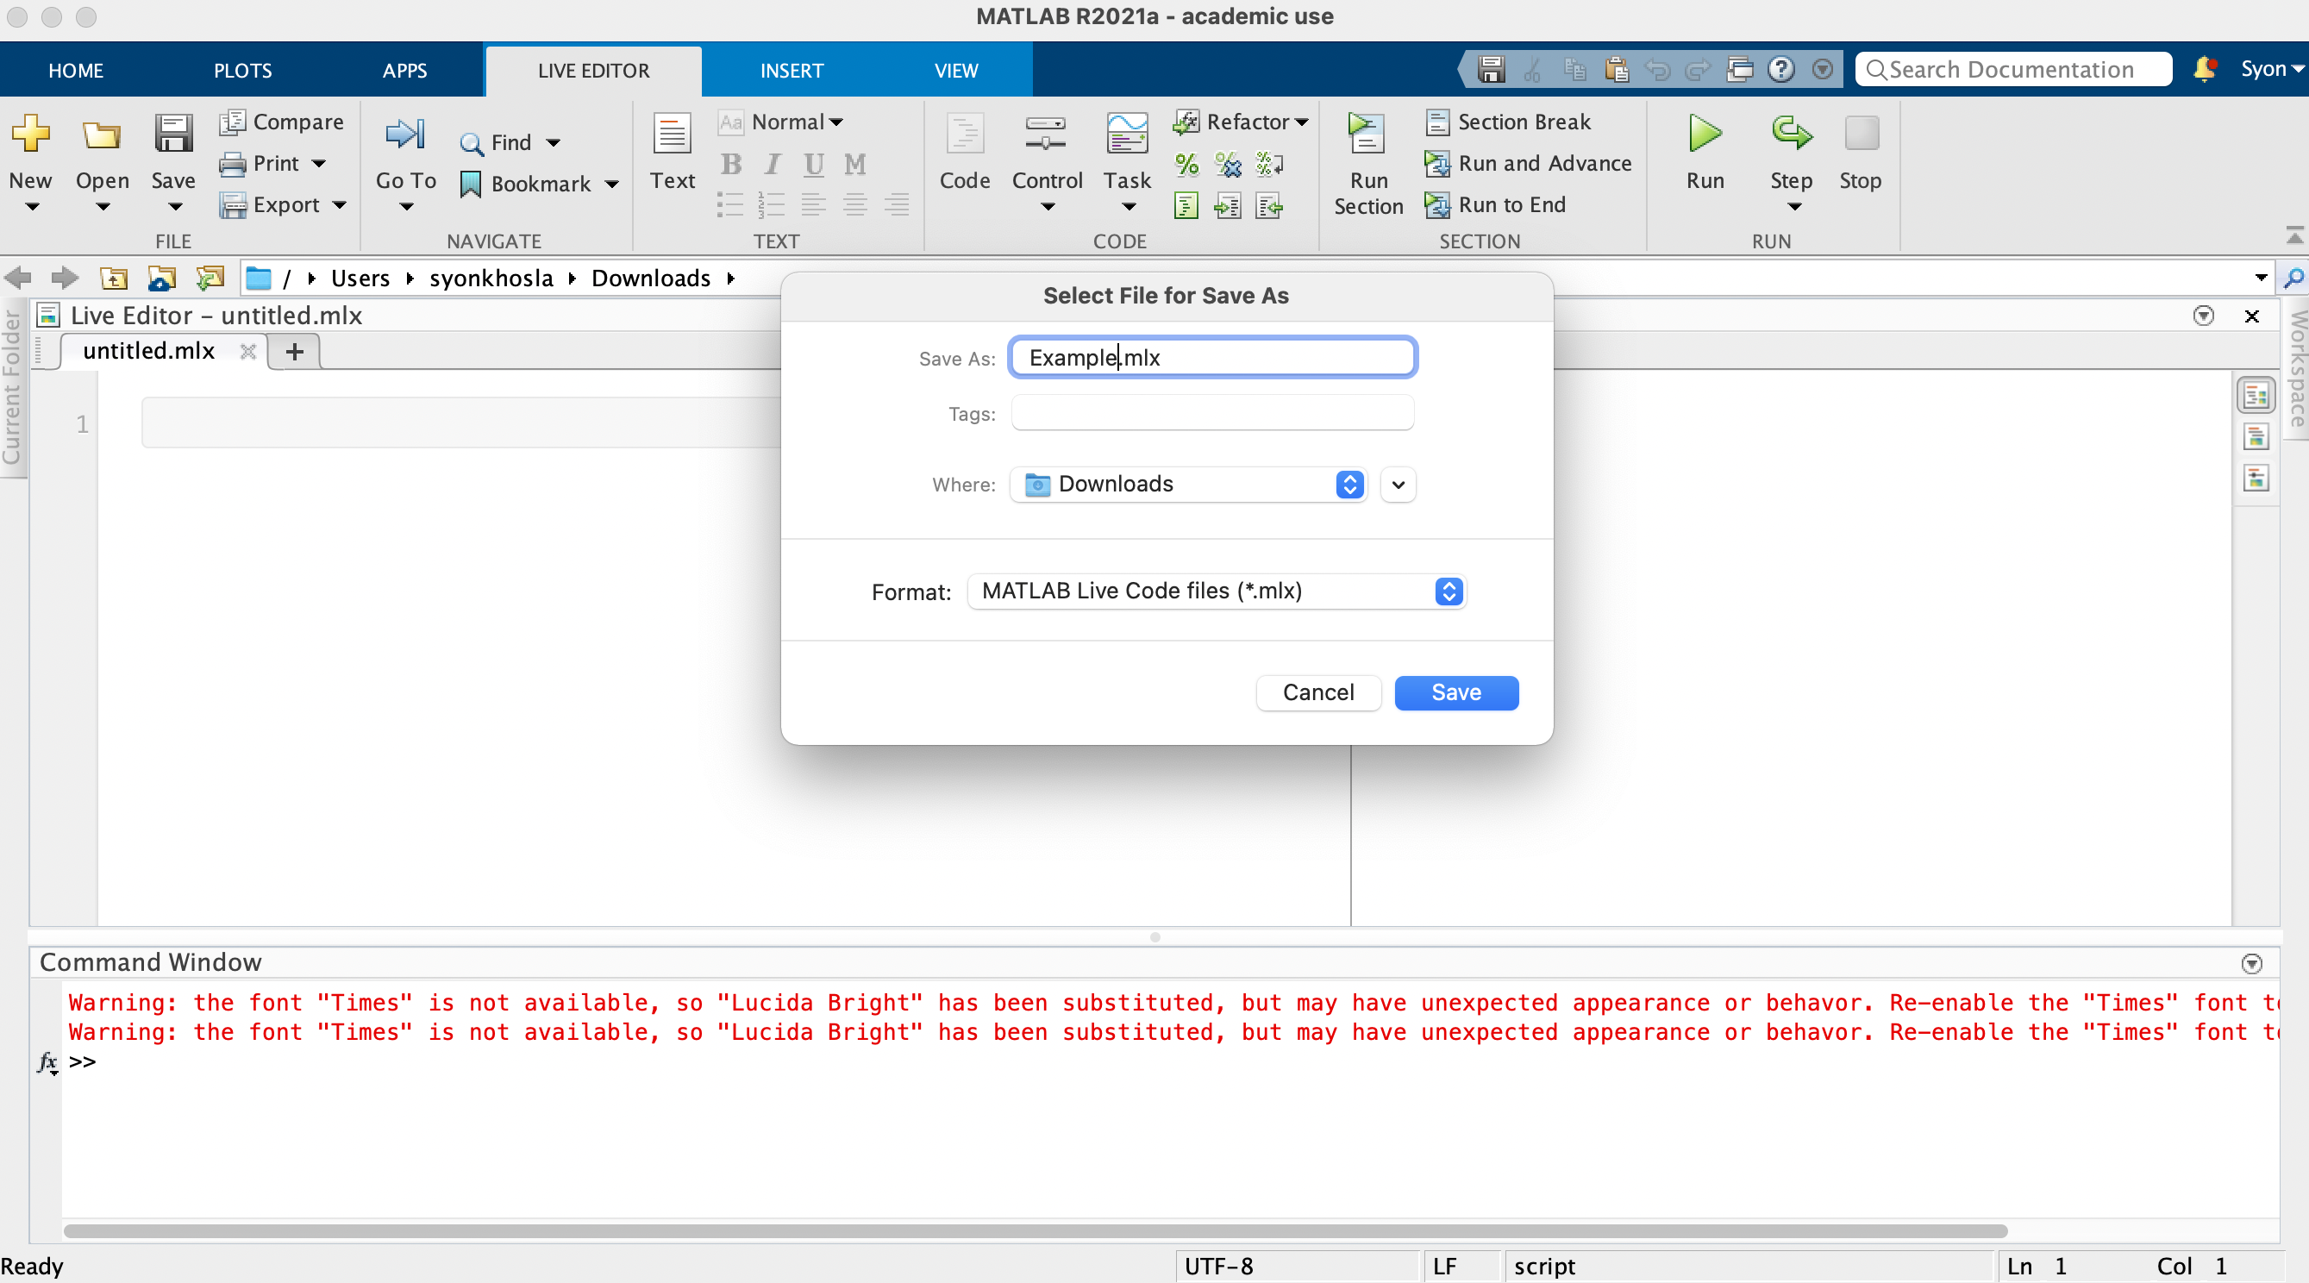Click the Go To icon

click(405, 135)
